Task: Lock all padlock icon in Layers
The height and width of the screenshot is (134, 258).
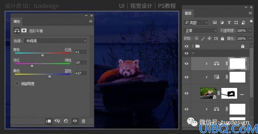Action: 223,38
